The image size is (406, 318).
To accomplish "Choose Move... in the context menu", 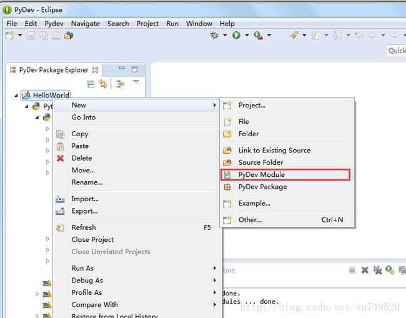I will click(x=137, y=170).
